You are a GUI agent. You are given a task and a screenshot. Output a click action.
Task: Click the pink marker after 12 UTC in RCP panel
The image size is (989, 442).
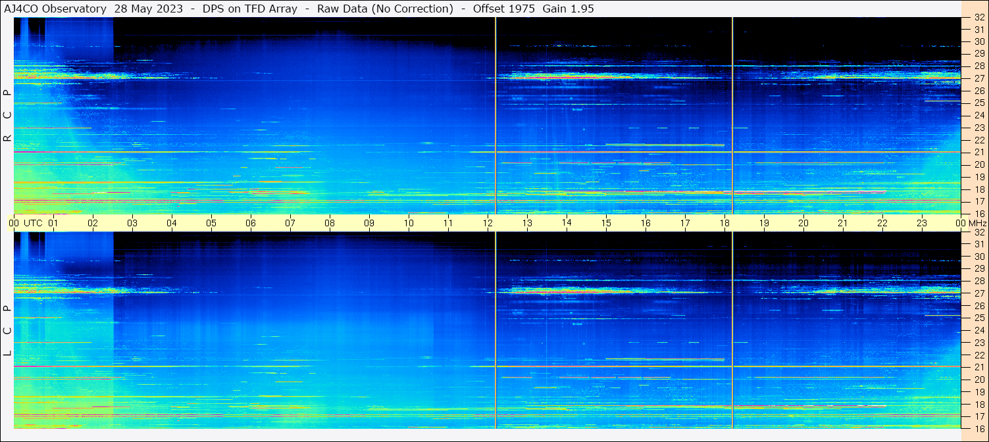pyautogui.click(x=495, y=116)
